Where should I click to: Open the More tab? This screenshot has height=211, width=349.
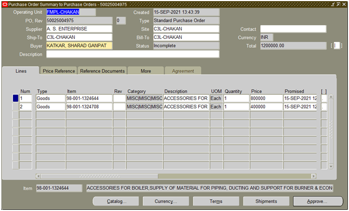(146, 71)
